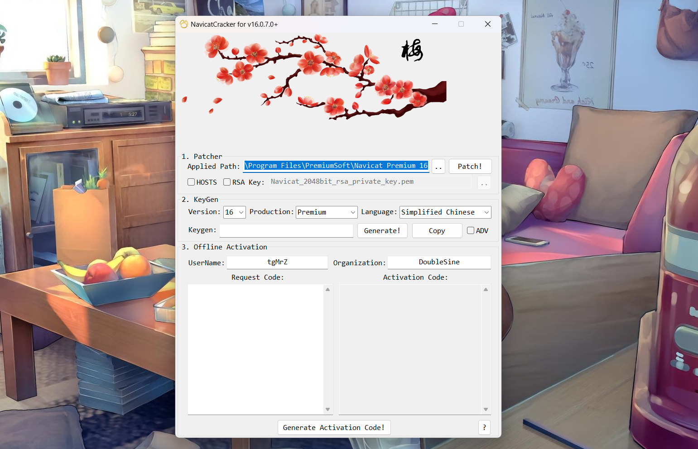This screenshot has height=449, width=698.
Task: Open the Language dropdown Simplified Chinese
Action: [x=445, y=212]
